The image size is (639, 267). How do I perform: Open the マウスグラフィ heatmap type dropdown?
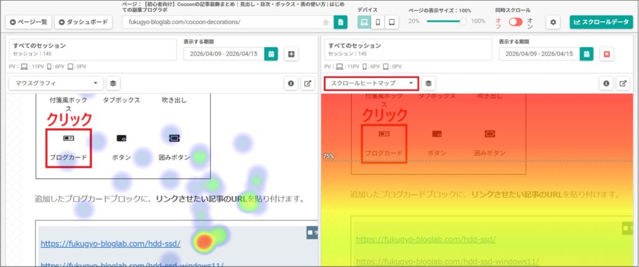pos(56,83)
